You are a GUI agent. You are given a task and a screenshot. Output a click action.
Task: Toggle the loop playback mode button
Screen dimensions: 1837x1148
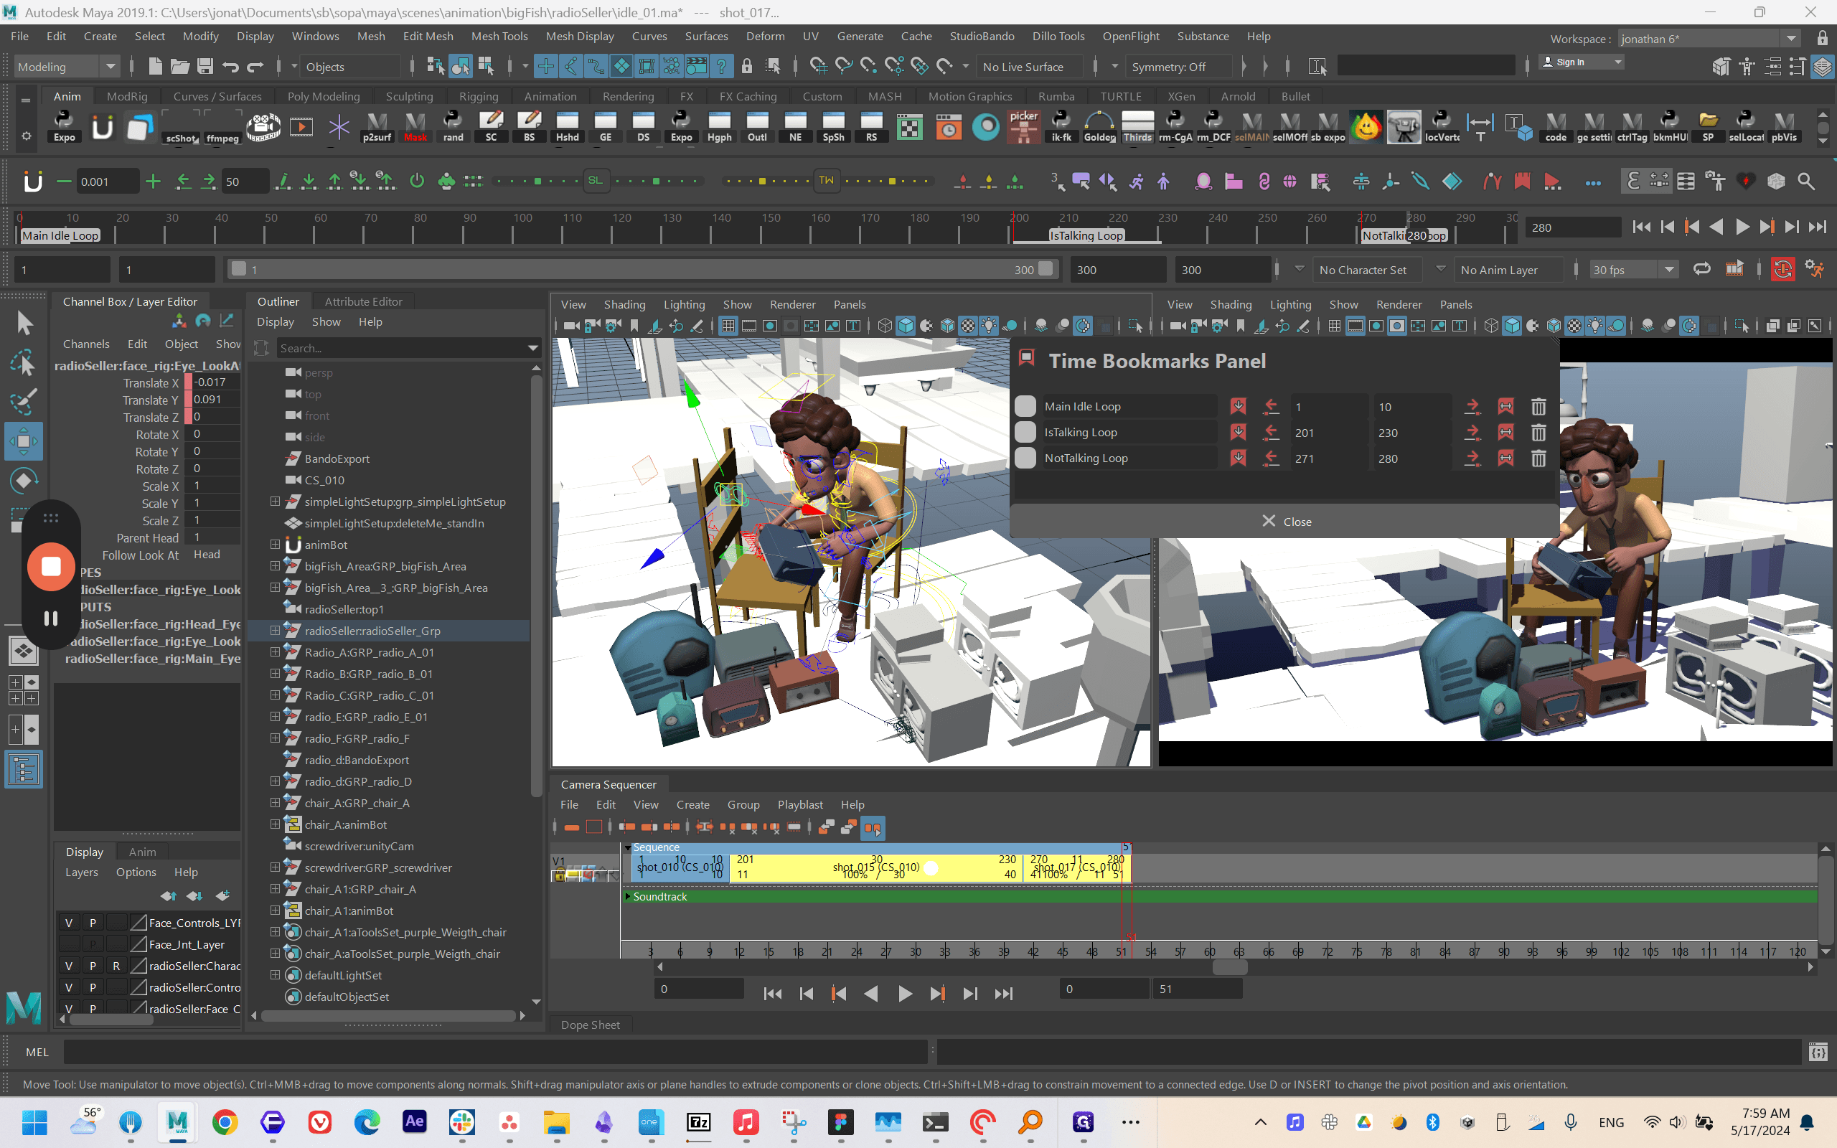tap(1702, 270)
